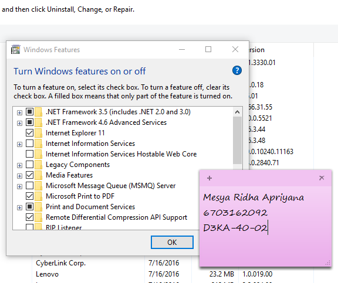The height and width of the screenshot is (283, 338).
Task: Click folder icon beside Microsoft Message Queue Server
Action: point(38,186)
